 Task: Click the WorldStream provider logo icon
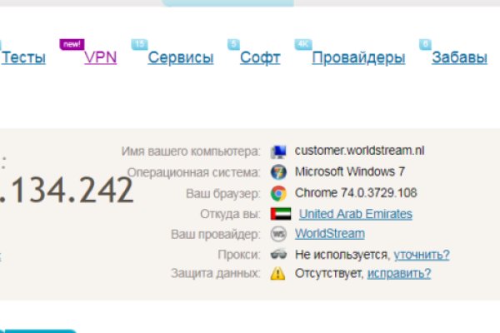(278, 234)
